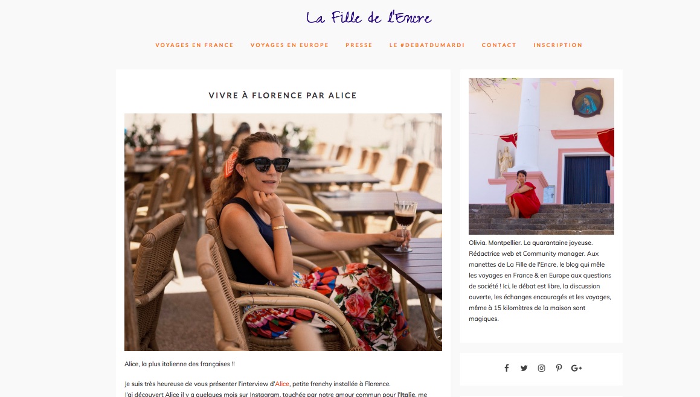The width and height of the screenshot is (700, 397).
Task: Click Olivia's profile photo in the sidebar
Action: 541,156
